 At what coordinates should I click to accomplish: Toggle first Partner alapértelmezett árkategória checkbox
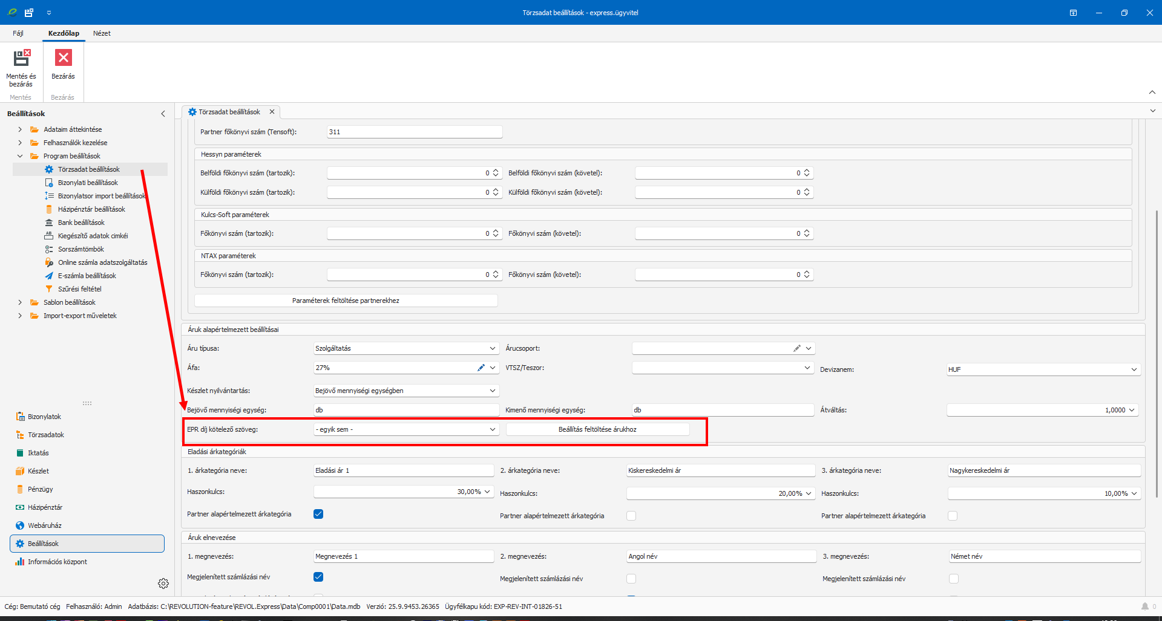(x=318, y=514)
